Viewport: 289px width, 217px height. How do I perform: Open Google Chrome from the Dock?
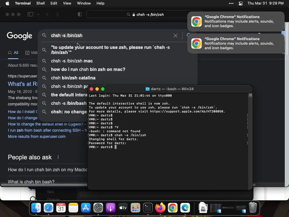pyautogui.click(x=172, y=208)
